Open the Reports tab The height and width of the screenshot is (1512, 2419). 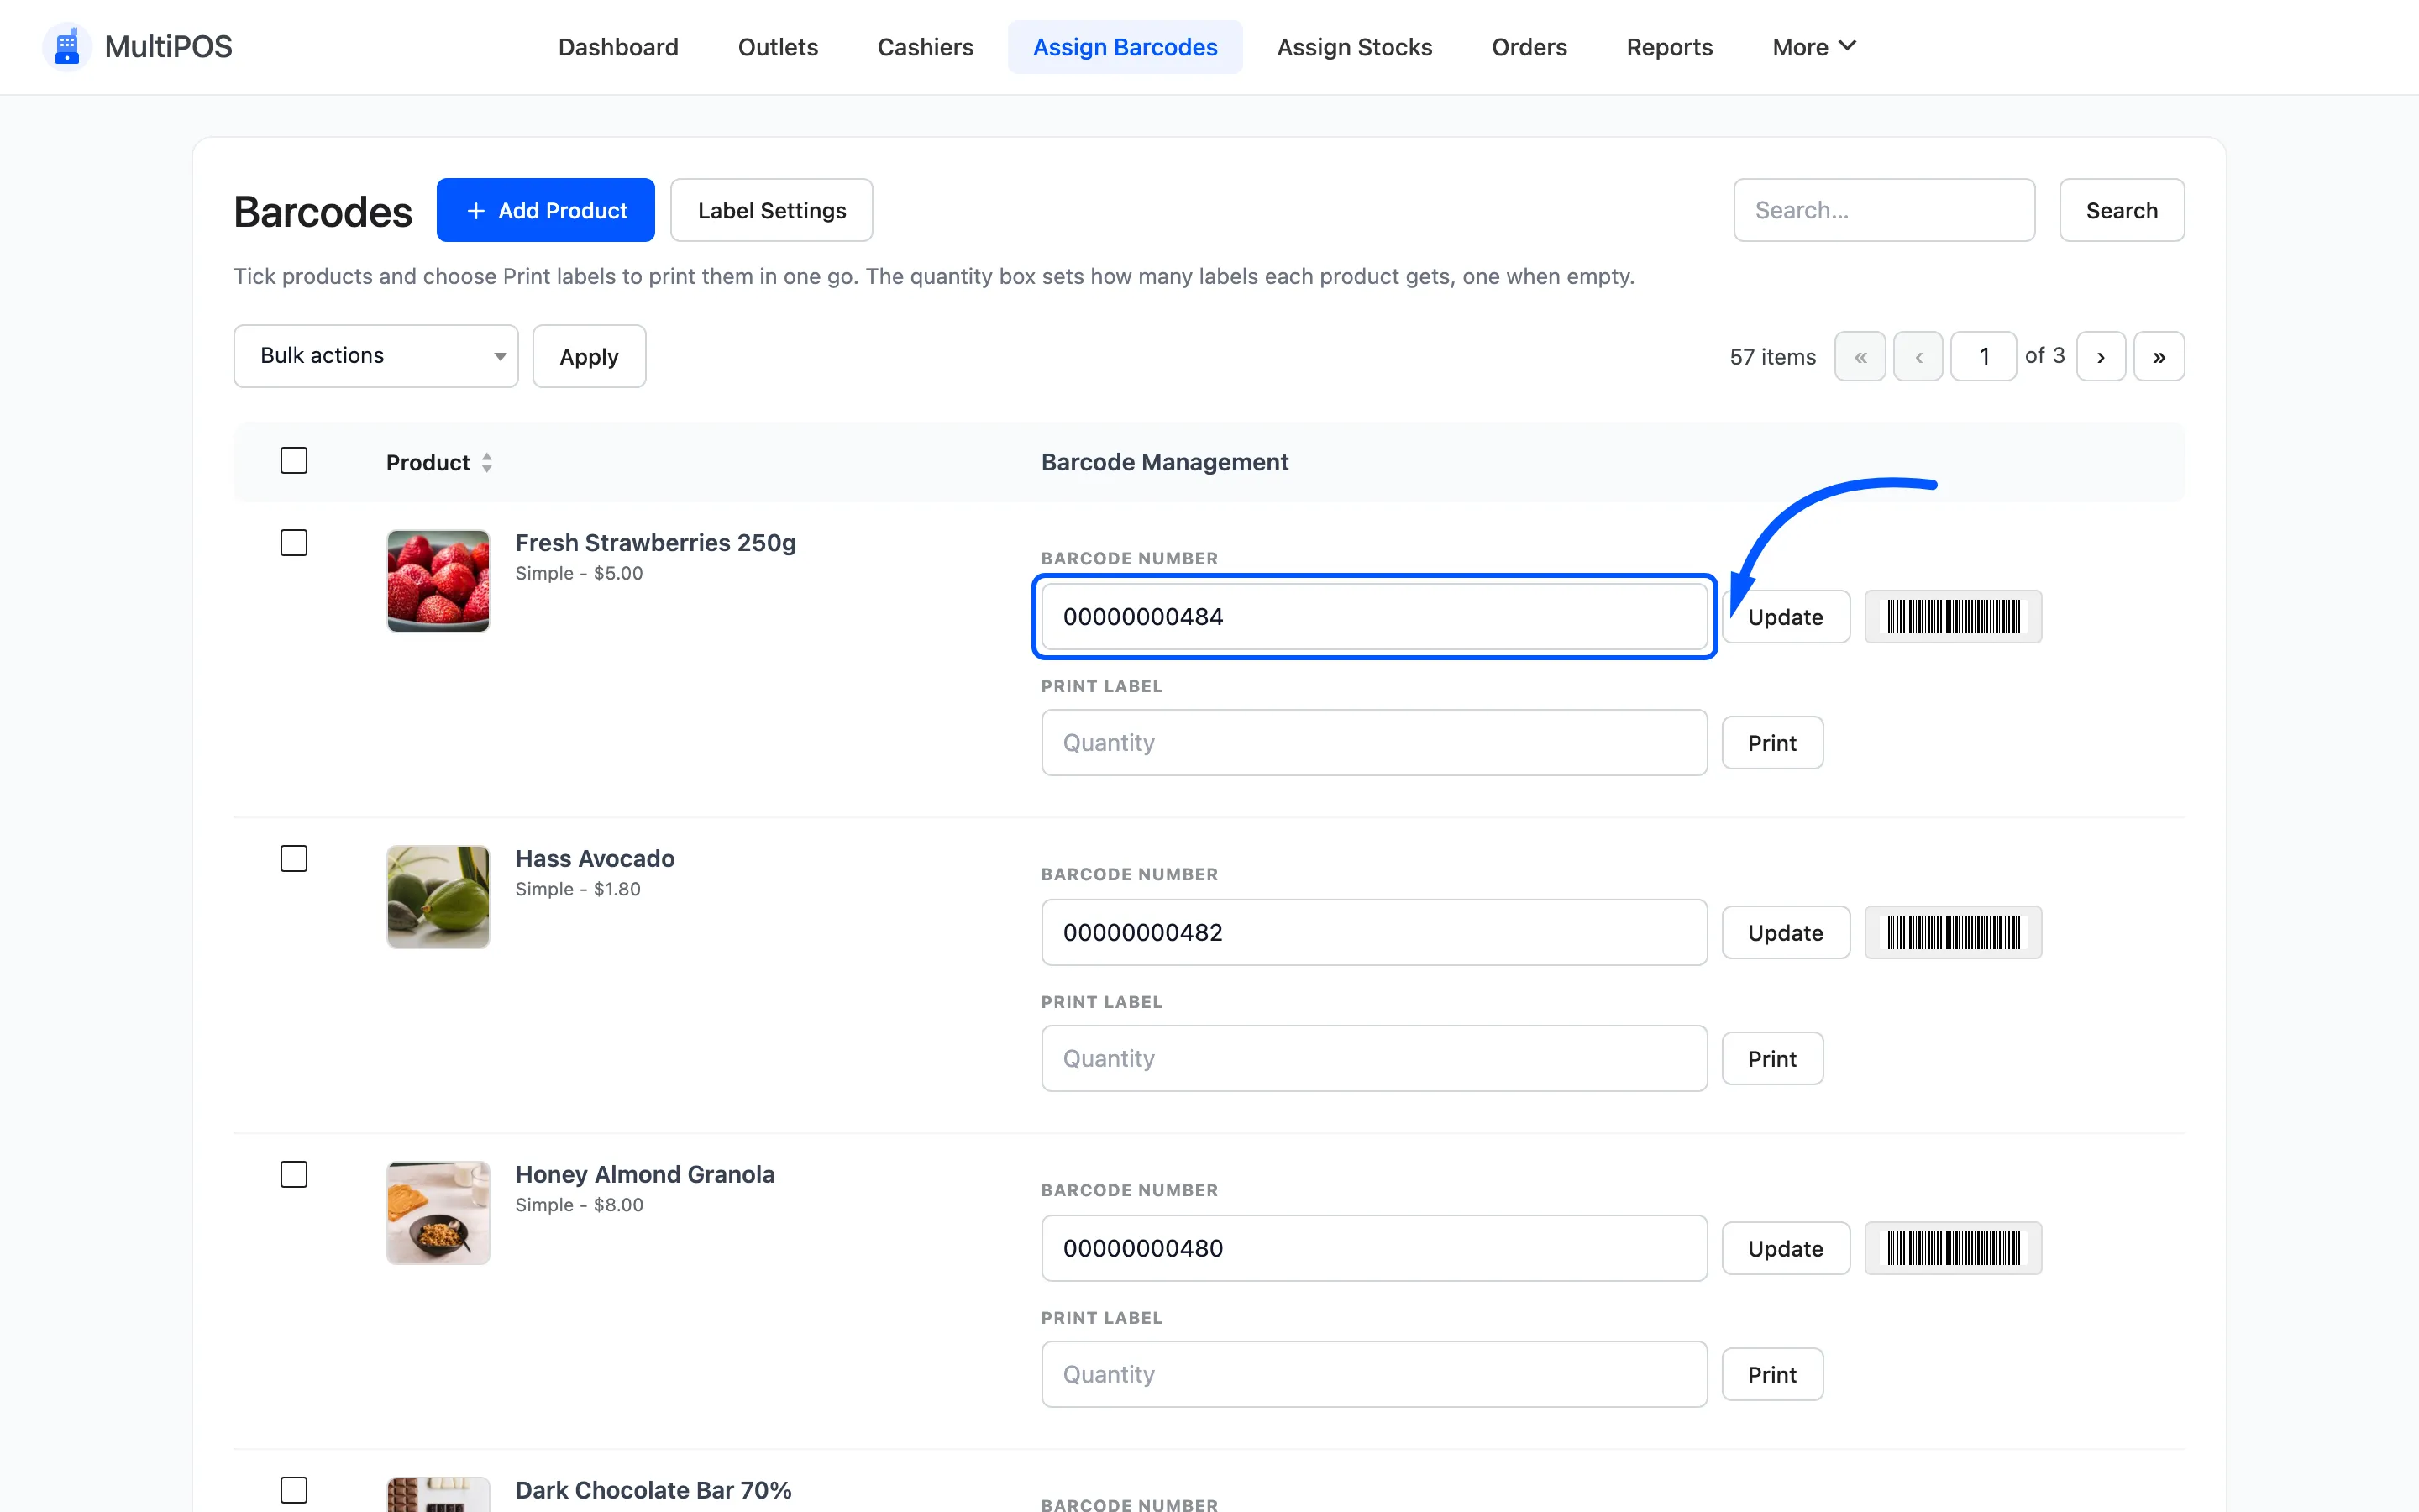click(1668, 47)
